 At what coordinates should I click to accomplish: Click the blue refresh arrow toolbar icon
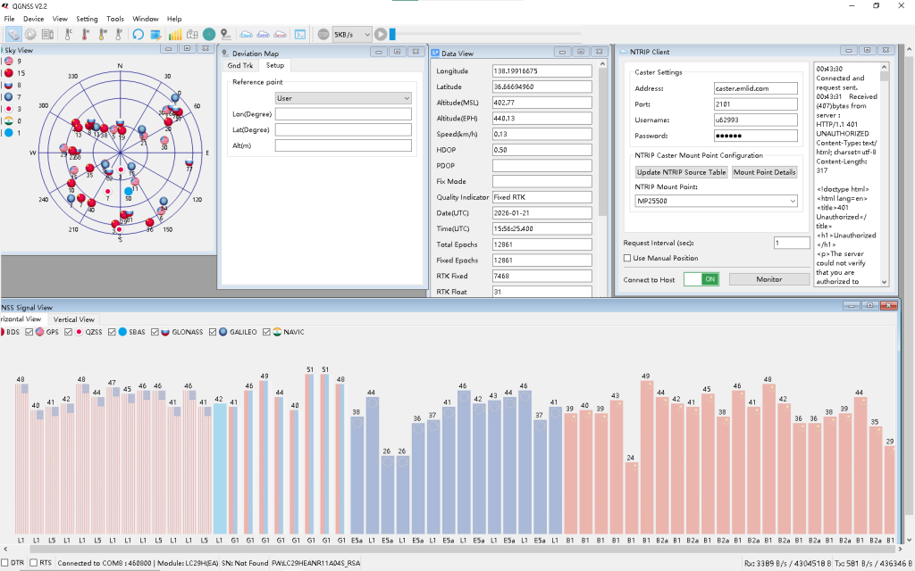click(x=139, y=34)
